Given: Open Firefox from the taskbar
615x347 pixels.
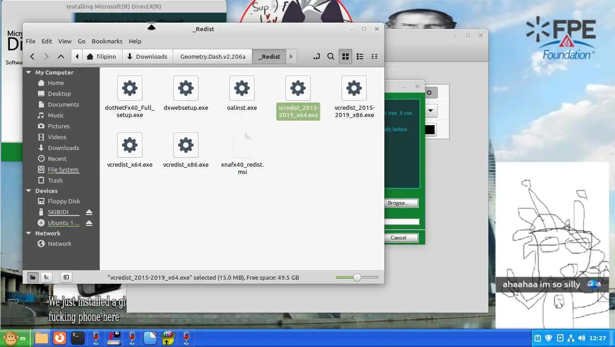Looking at the screenshot, I should click(x=60, y=338).
